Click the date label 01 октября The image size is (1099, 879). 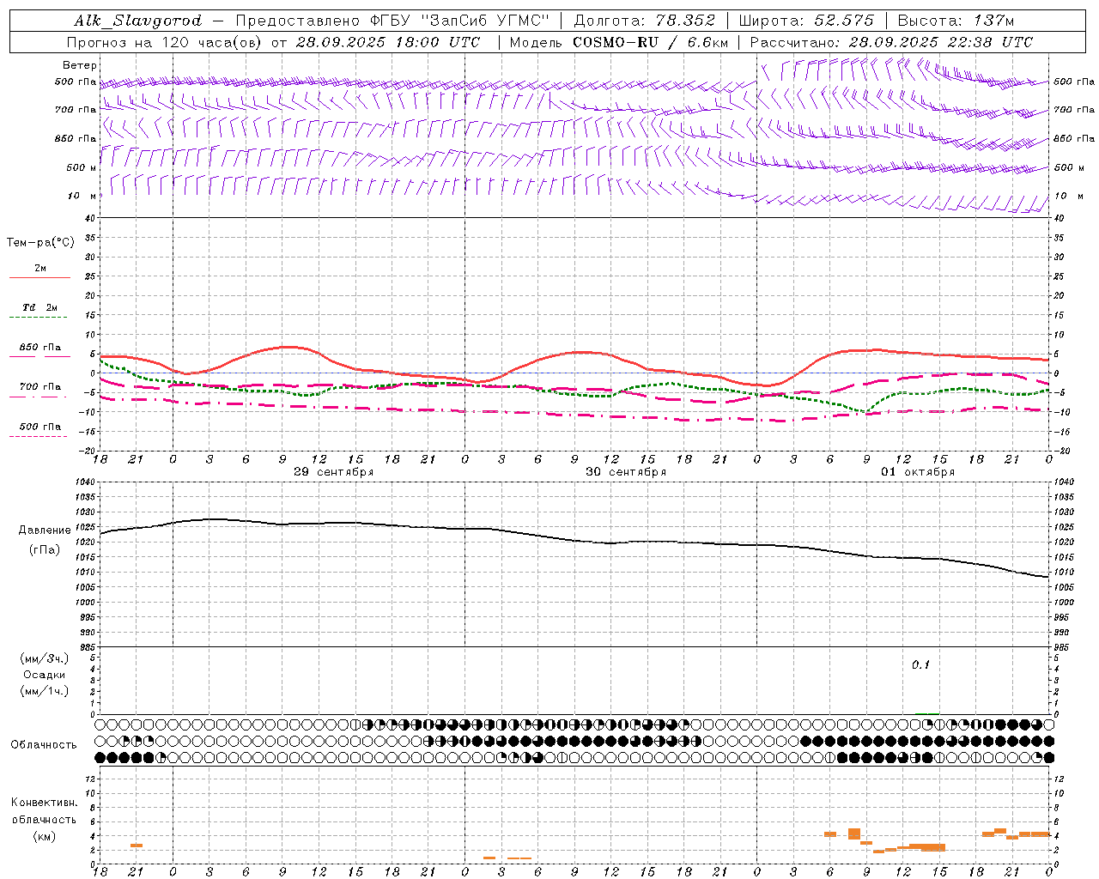point(918,472)
